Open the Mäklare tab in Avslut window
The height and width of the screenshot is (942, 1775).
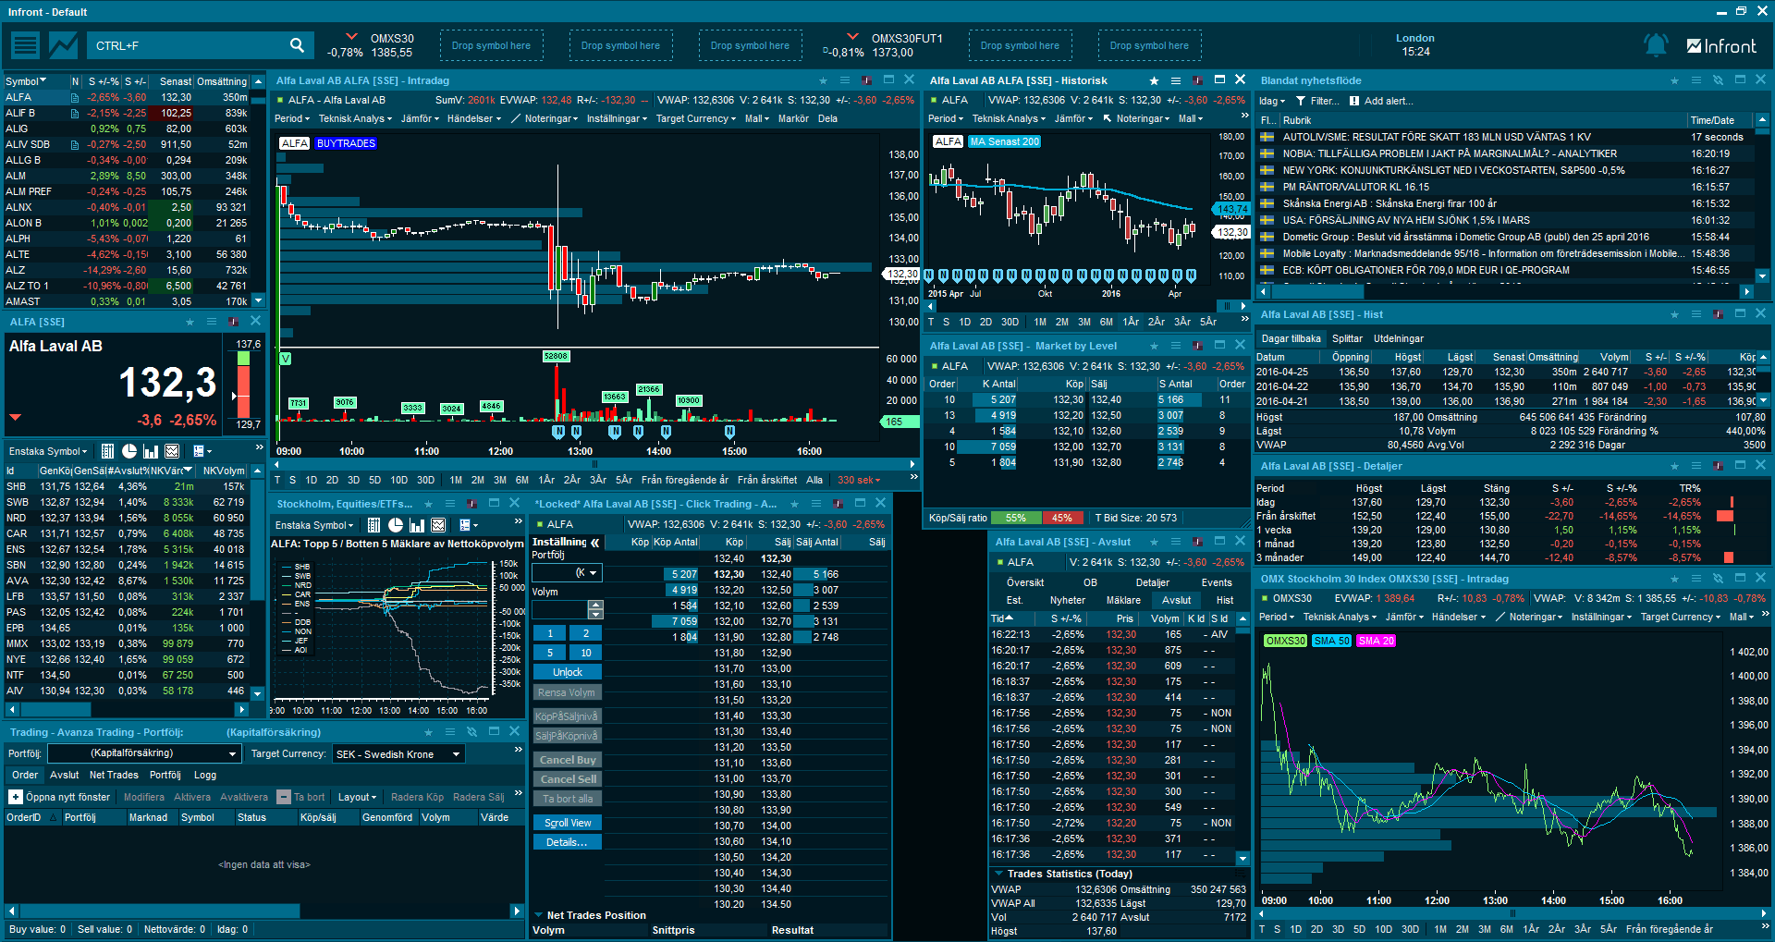(x=1123, y=600)
